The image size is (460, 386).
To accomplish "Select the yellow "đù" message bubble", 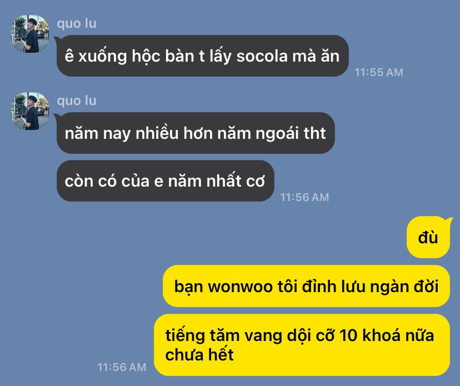I will tap(428, 237).
